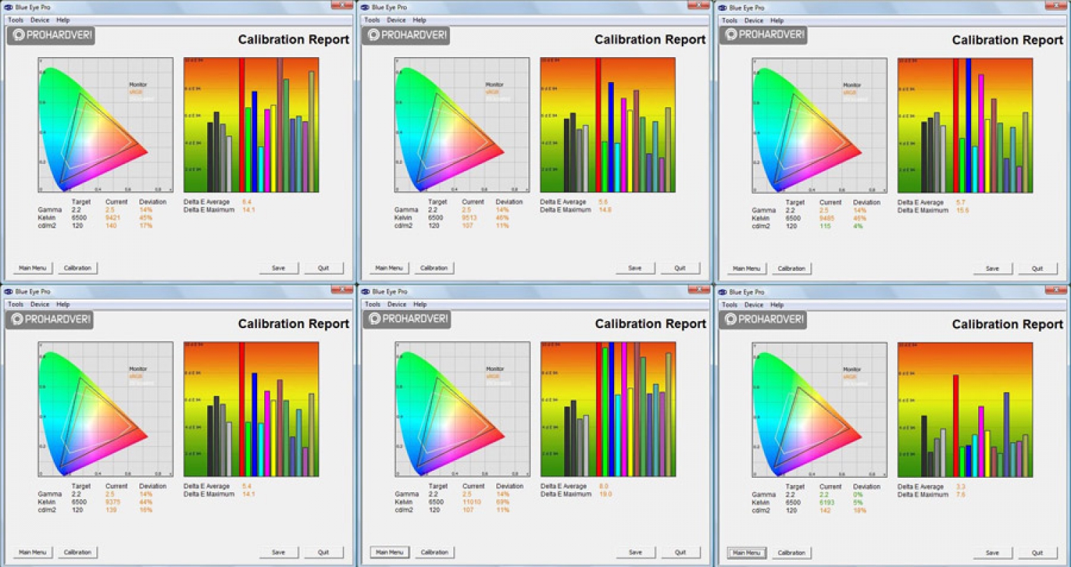Close the top-right Blue Eye Pro window
Screen dimensions: 1071x567
click(1056, 5)
